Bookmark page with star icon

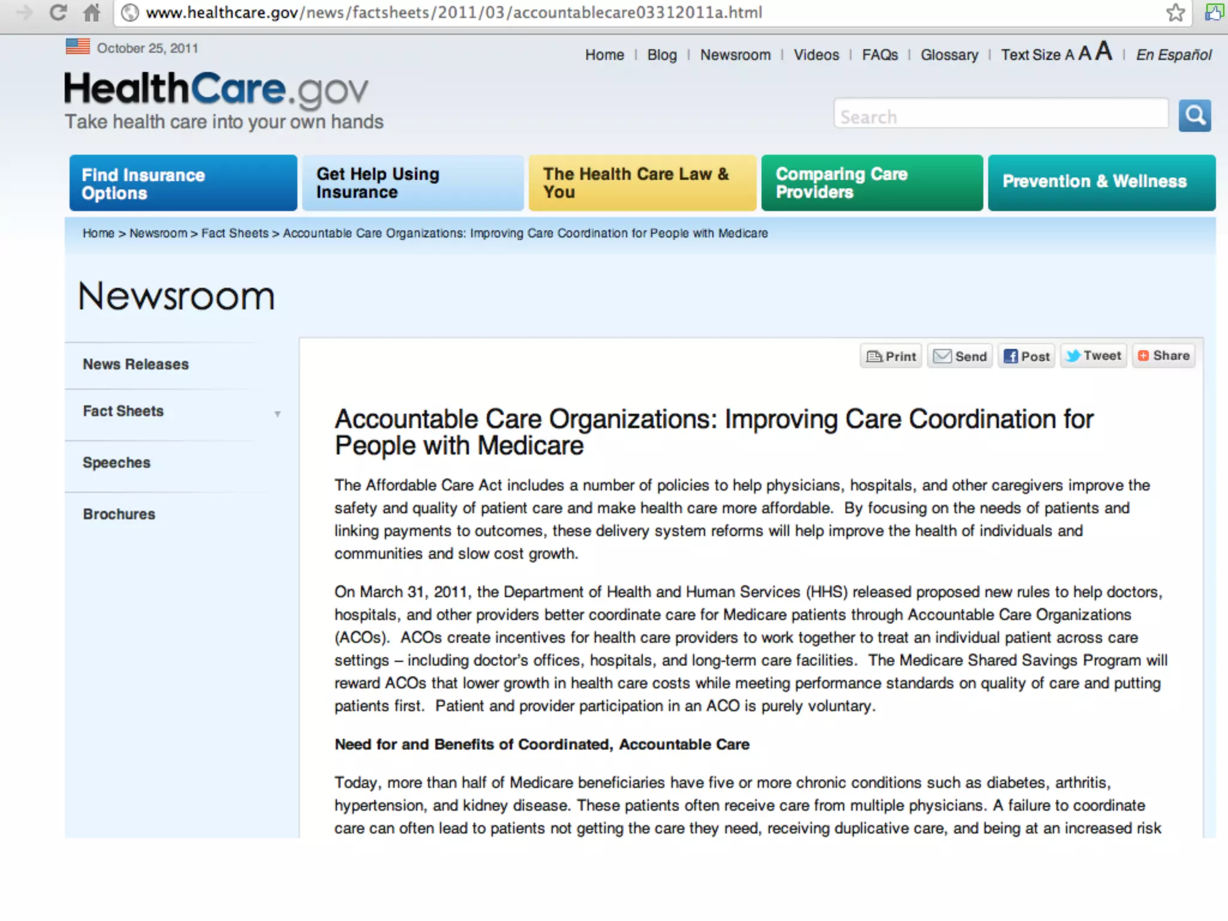tap(1175, 13)
